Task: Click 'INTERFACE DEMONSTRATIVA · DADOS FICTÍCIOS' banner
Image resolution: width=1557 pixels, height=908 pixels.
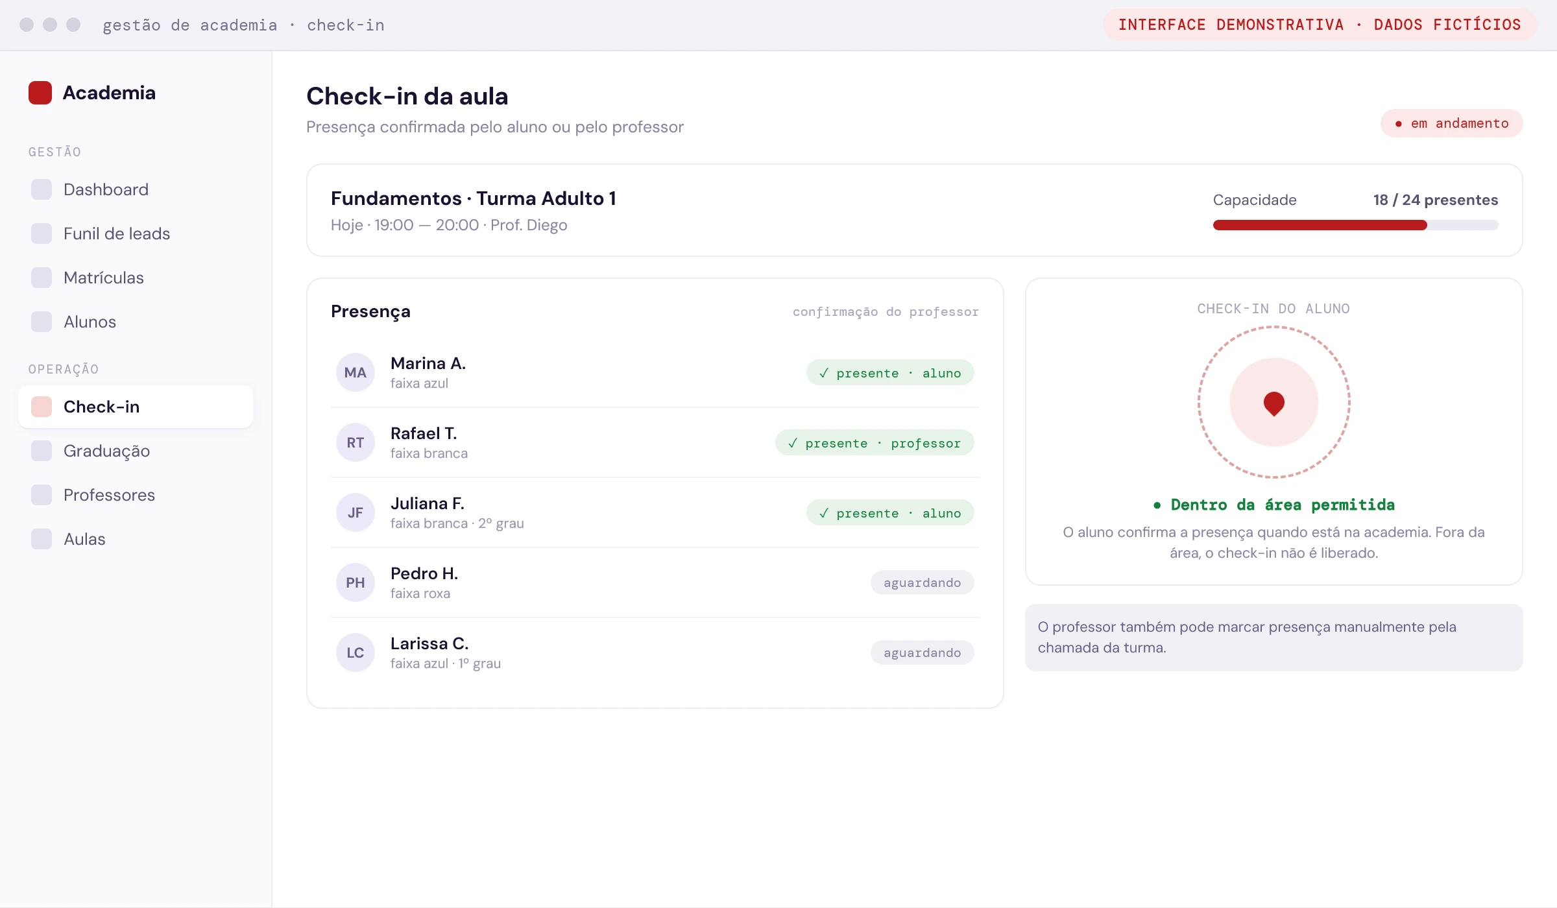Action: coord(1320,25)
